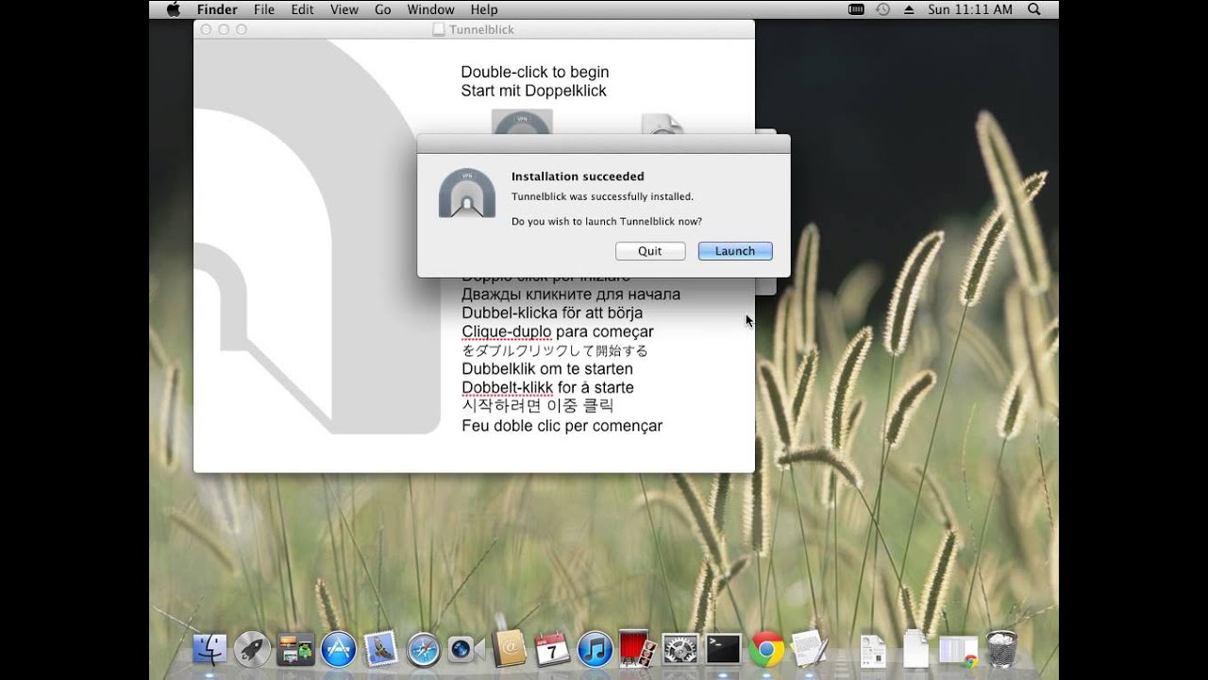Click the Korean "시작하려면 이중 클릭" line
The height and width of the screenshot is (680, 1208).
pos(538,406)
